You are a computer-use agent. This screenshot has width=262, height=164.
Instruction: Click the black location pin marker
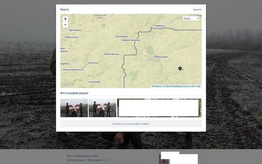pyautogui.click(x=180, y=68)
